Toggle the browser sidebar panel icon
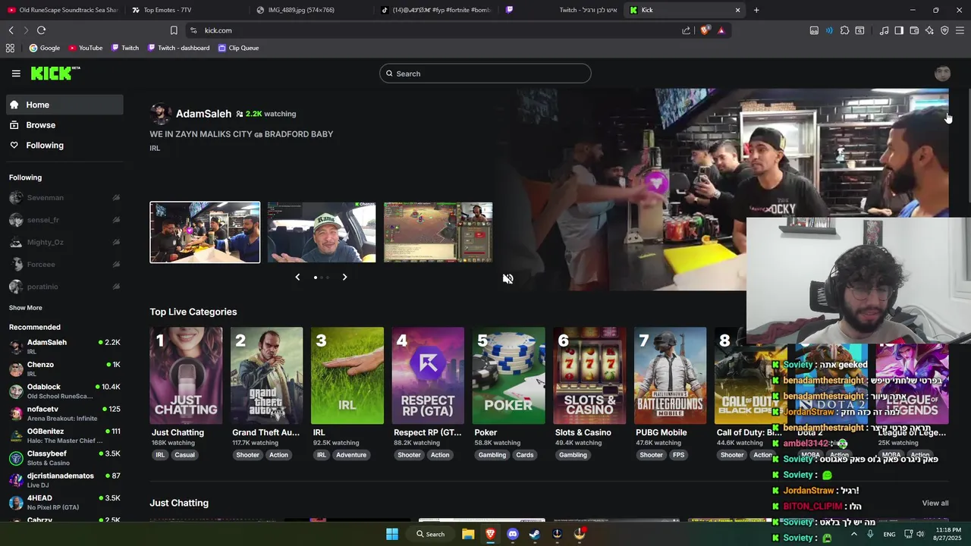Screen dimensions: 971x546 click(899, 30)
